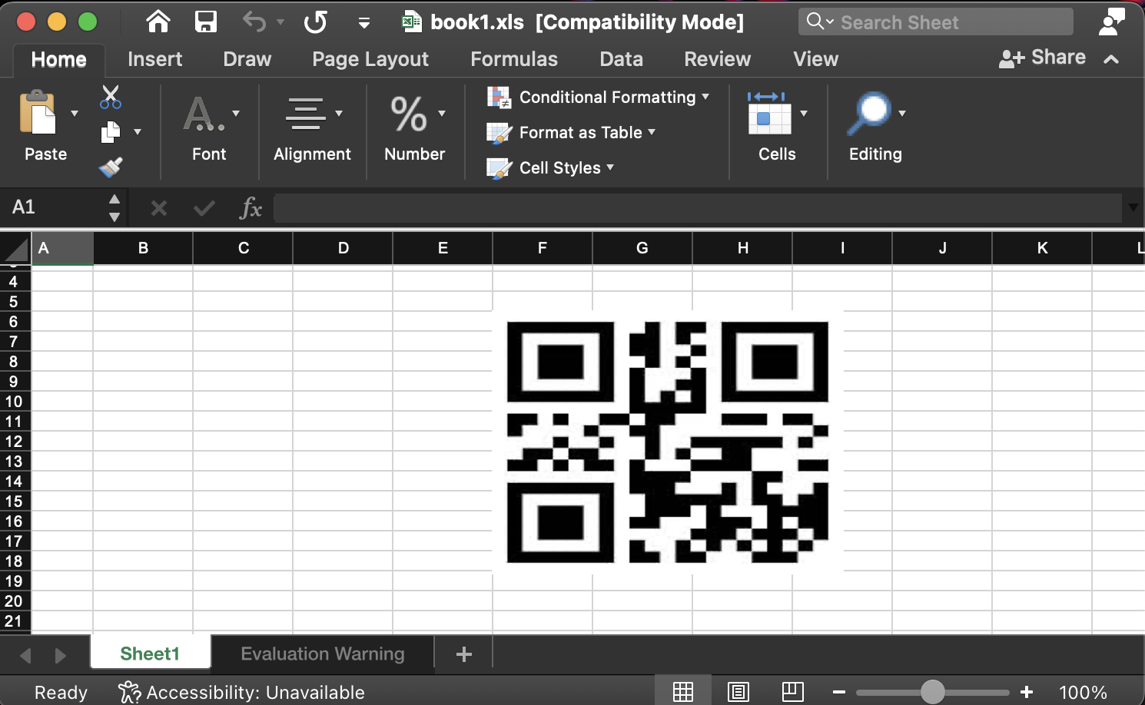
Task: Expand the Cell Styles dropdown
Action: point(609,167)
